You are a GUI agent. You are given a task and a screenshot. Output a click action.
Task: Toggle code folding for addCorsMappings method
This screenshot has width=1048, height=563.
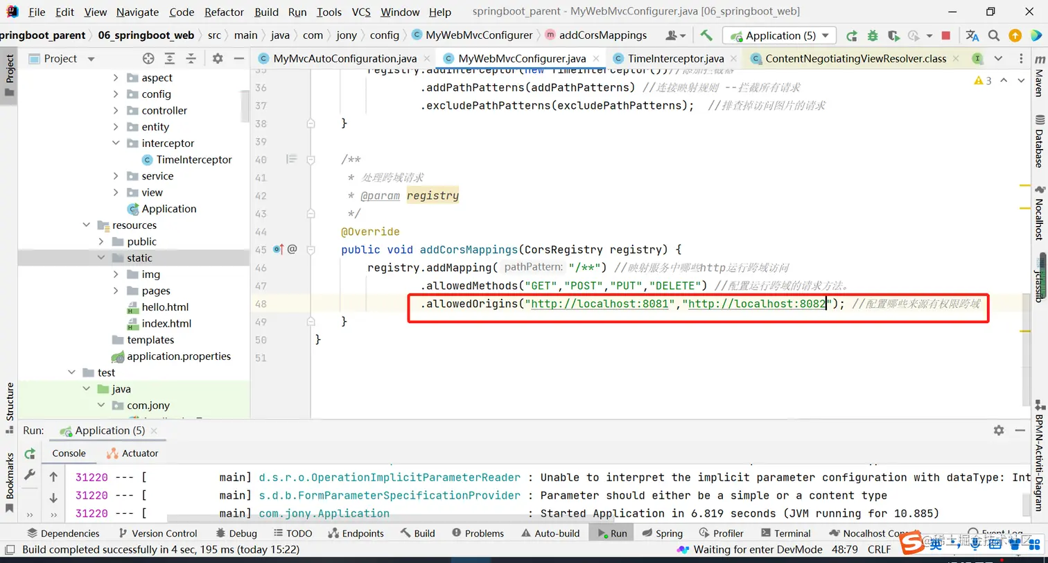[311, 249]
